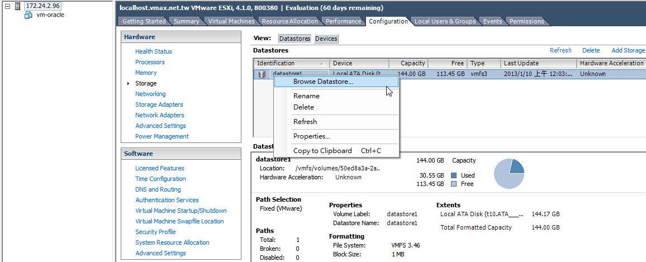Image resolution: width=646 pixels, height=262 pixels.
Task: Sort by the Capacity column header
Action: pyautogui.click(x=408, y=64)
